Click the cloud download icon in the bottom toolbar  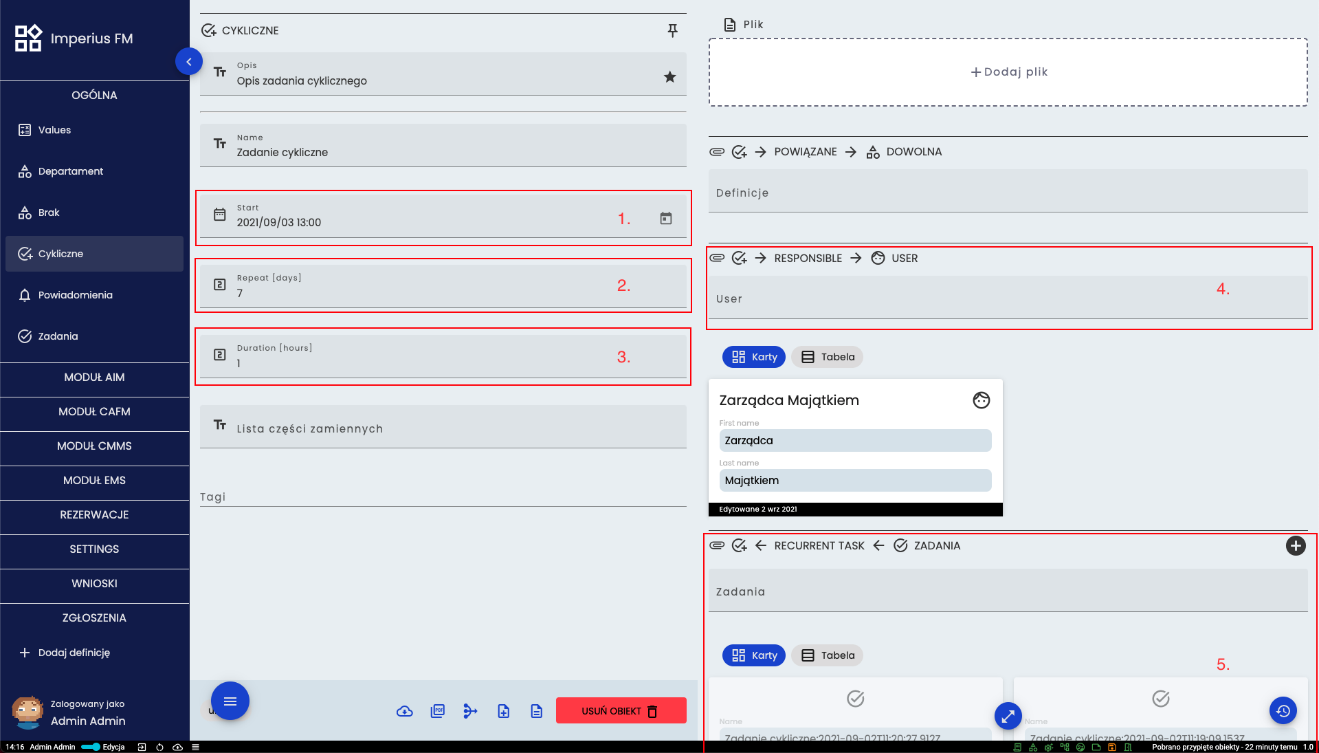click(x=405, y=711)
